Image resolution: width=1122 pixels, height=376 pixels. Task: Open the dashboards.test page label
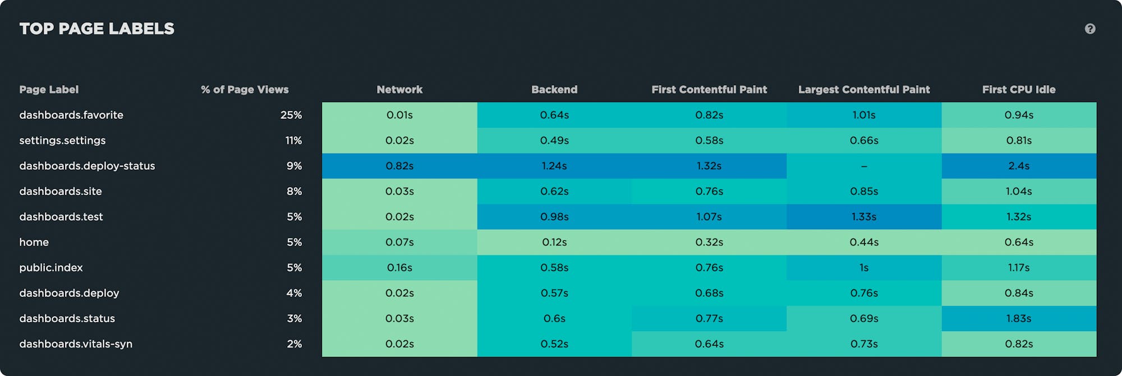(x=61, y=217)
